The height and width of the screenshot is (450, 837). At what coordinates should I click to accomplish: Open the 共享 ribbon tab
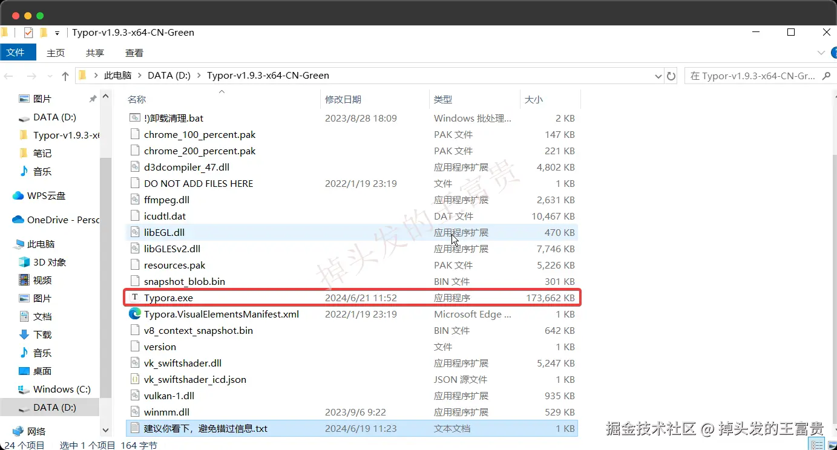95,53
